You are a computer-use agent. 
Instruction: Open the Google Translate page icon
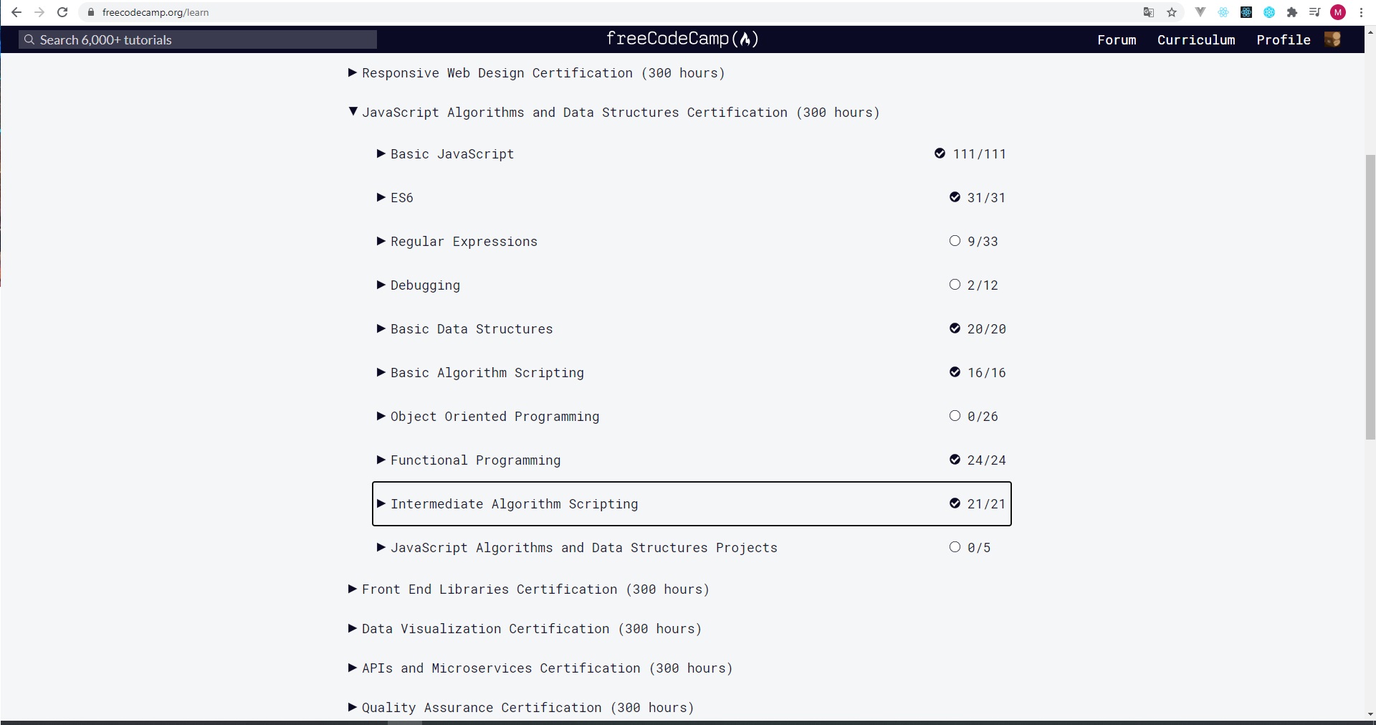1149,12
